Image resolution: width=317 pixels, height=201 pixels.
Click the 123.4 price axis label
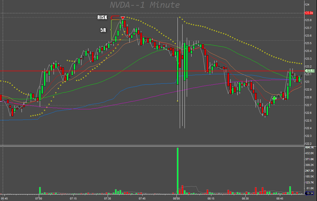(308, 51)
